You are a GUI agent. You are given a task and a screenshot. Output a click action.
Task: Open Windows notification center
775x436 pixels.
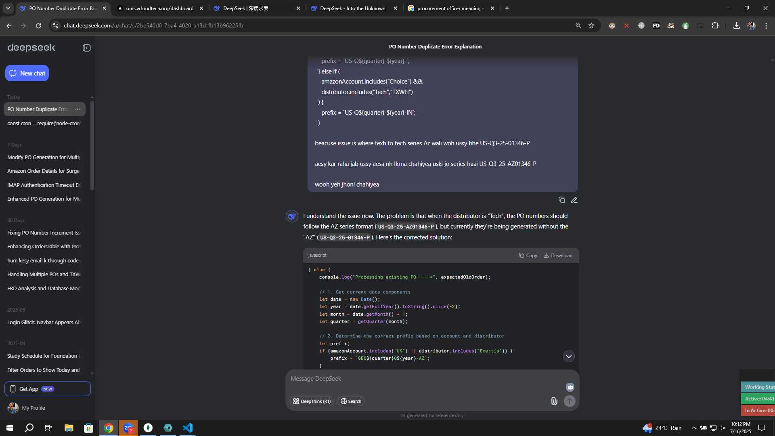(x=762, y=428)
